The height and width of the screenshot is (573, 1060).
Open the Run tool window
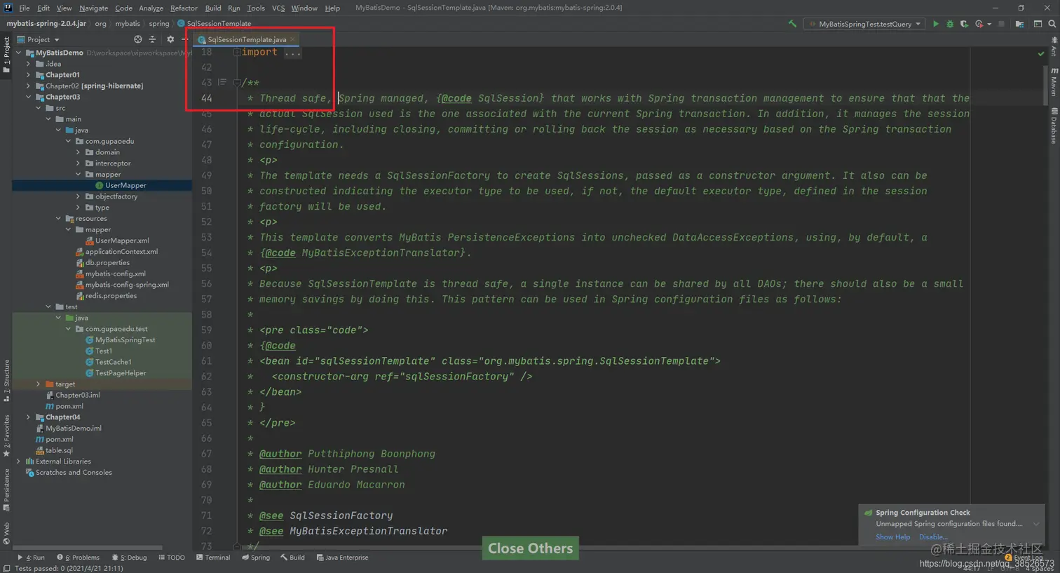pos(31,558)
